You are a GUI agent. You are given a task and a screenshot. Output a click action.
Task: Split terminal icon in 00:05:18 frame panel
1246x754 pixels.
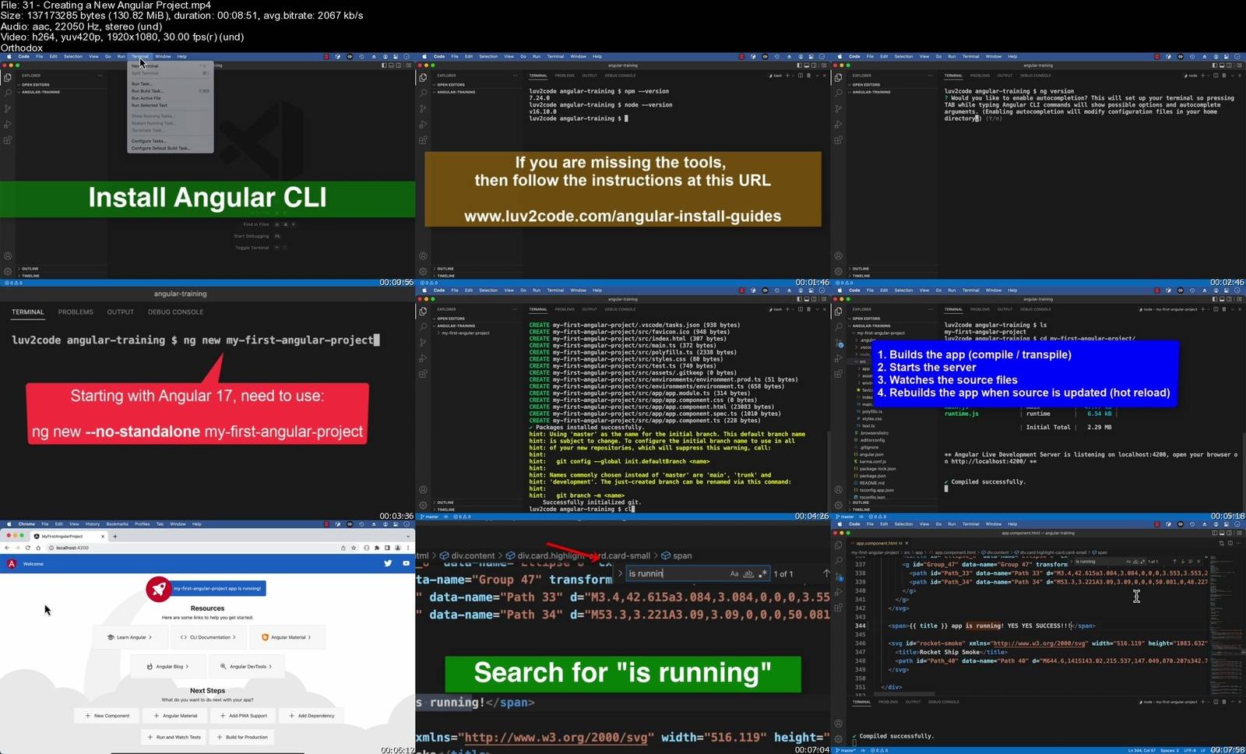[1216, 309]
